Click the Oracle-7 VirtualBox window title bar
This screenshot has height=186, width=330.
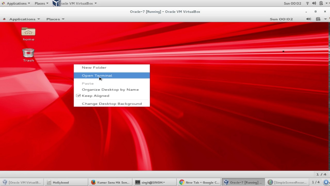(x=165, y=12)
